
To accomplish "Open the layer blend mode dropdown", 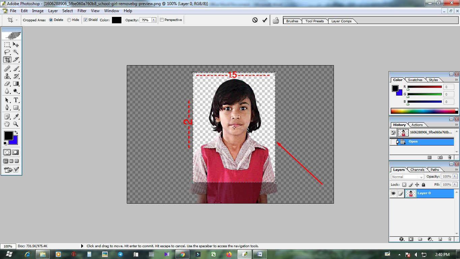I will (x=407, y=177).
